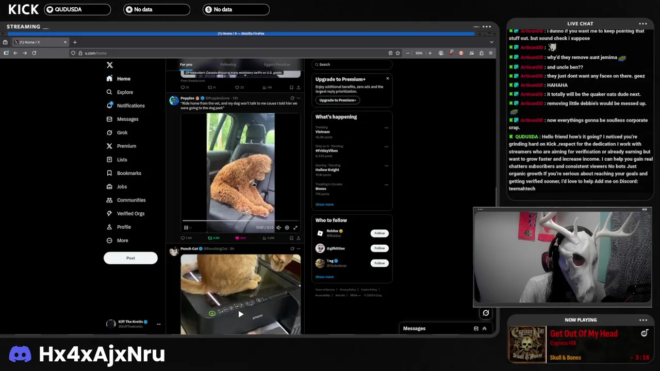Image resolution: width=660 pixels, height=371 pixels.
Task: Switch to the Following tab
Action: point(228,64)
